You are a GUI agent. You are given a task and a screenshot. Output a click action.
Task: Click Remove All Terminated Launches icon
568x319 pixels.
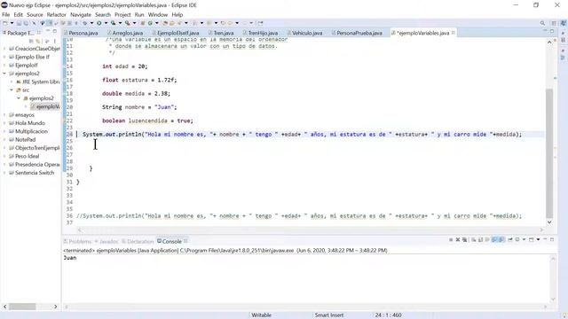465,239
